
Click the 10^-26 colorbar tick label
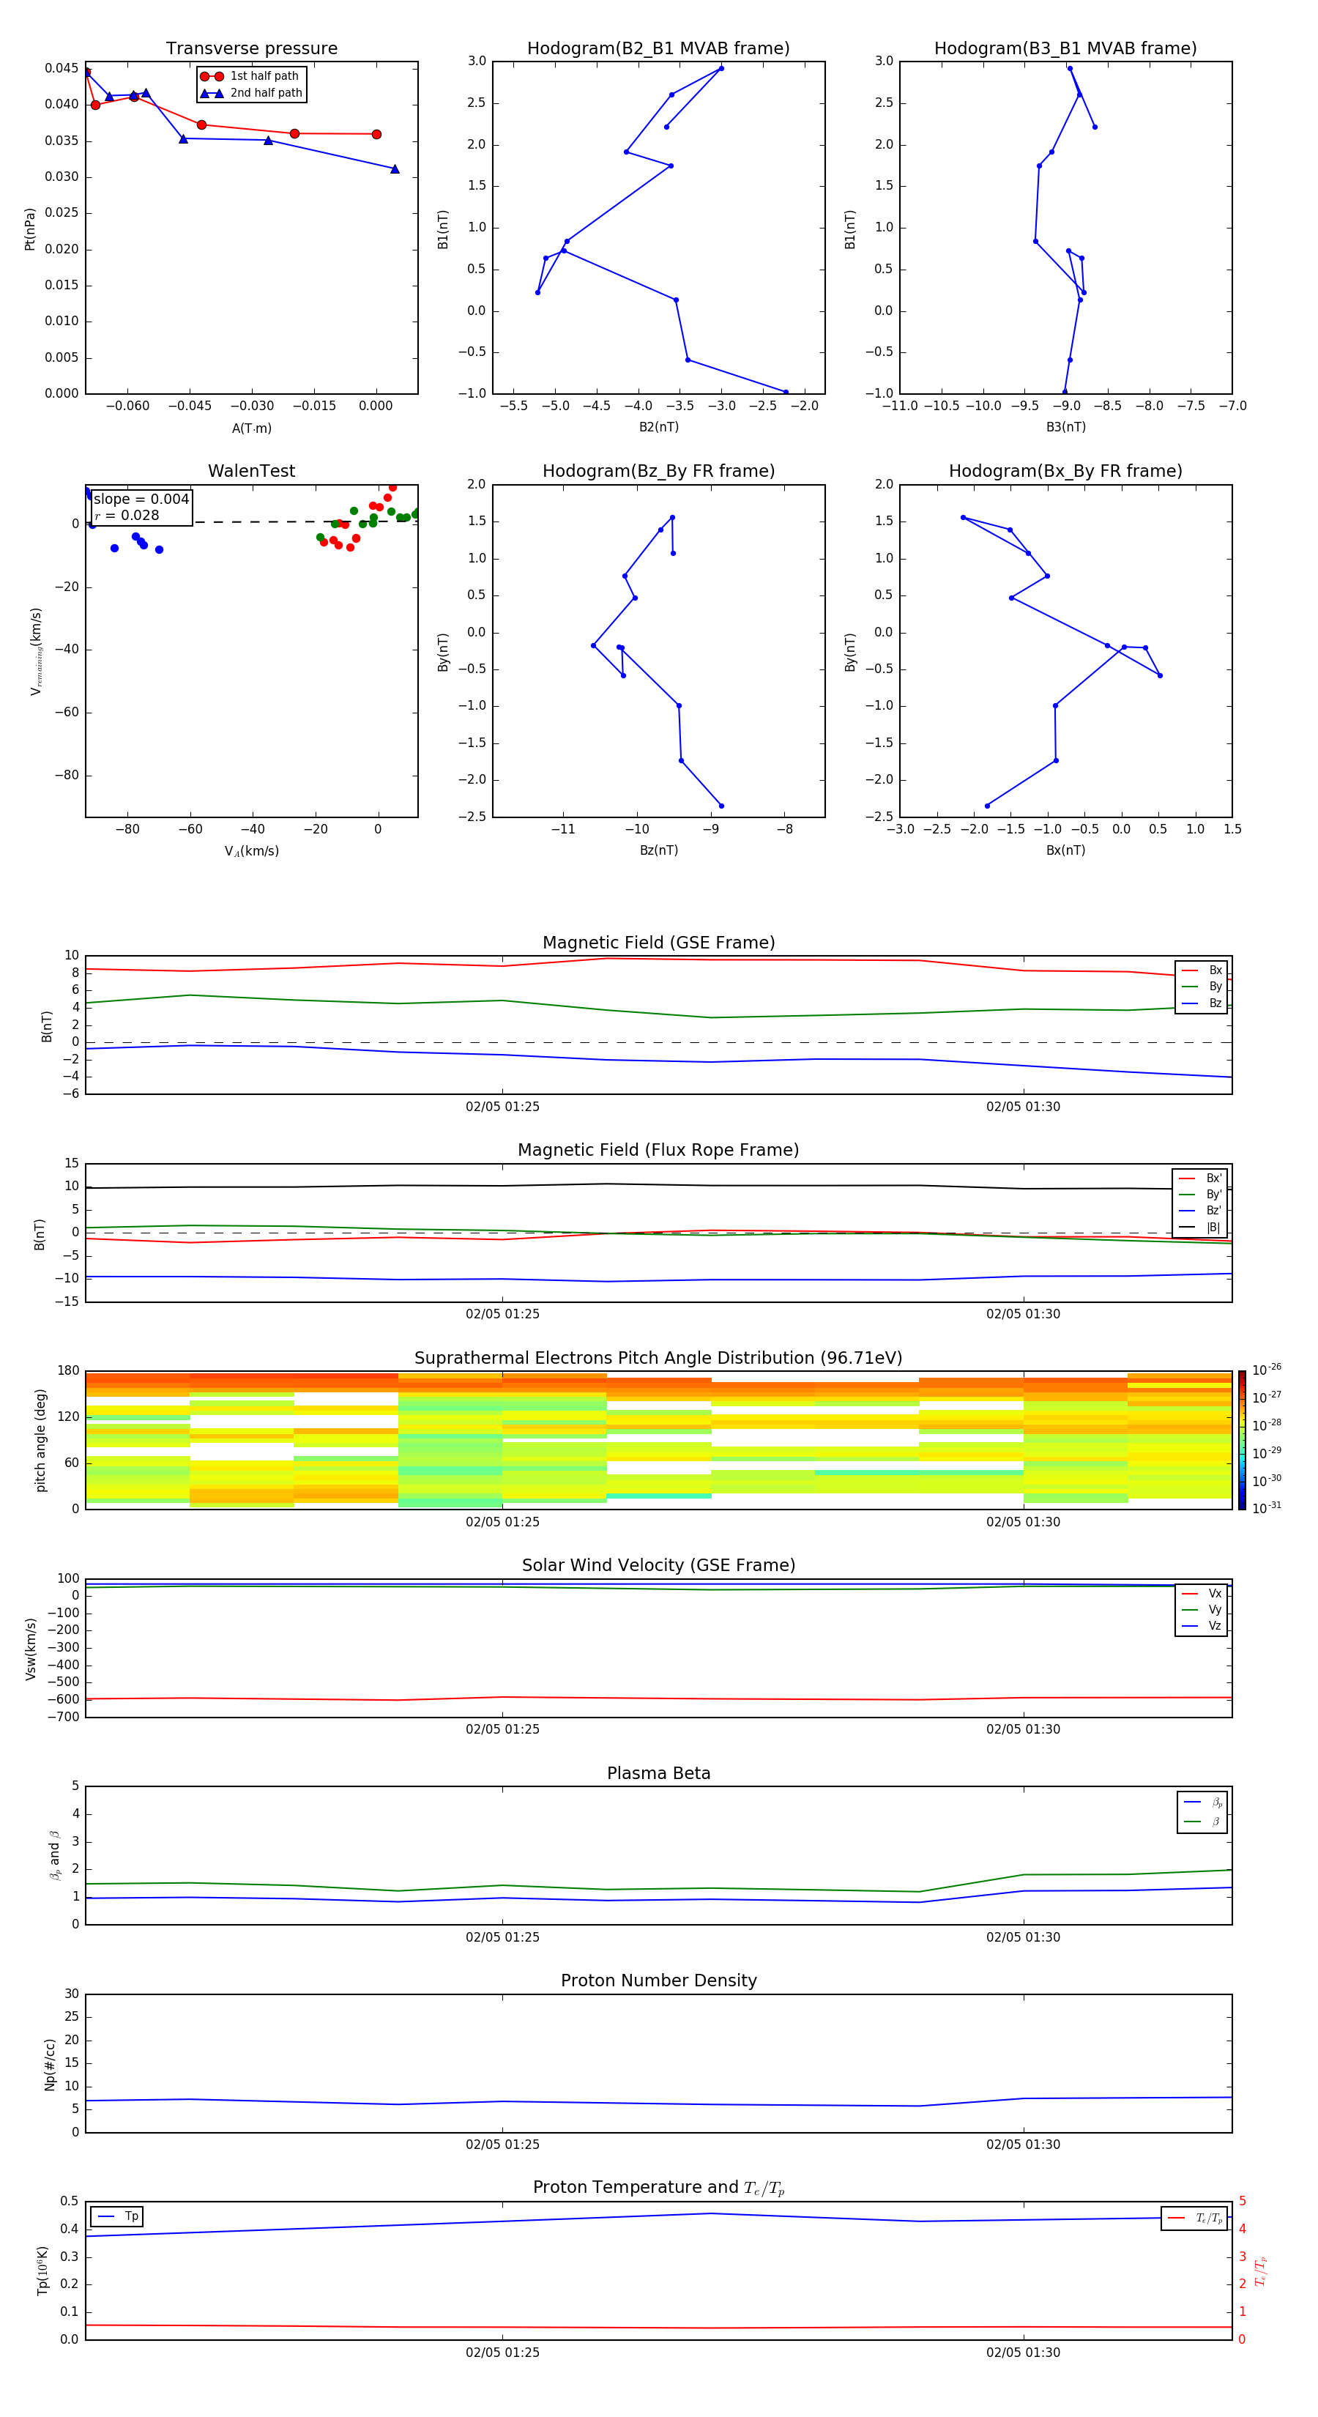pos(1267,1370)
